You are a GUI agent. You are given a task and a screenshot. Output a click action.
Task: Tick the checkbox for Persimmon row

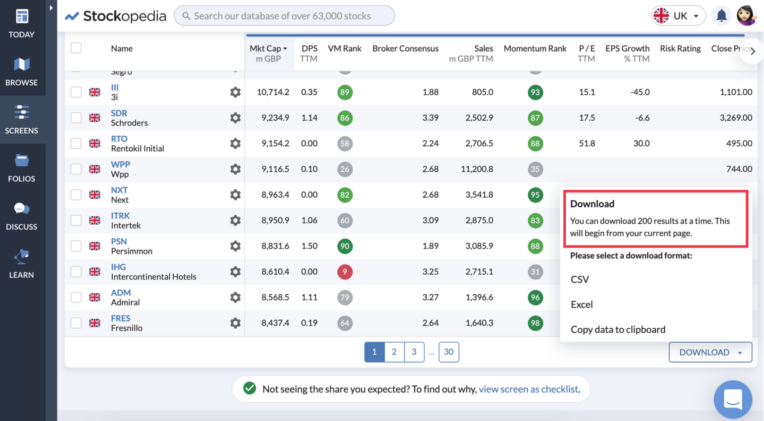tap(76, 246)
